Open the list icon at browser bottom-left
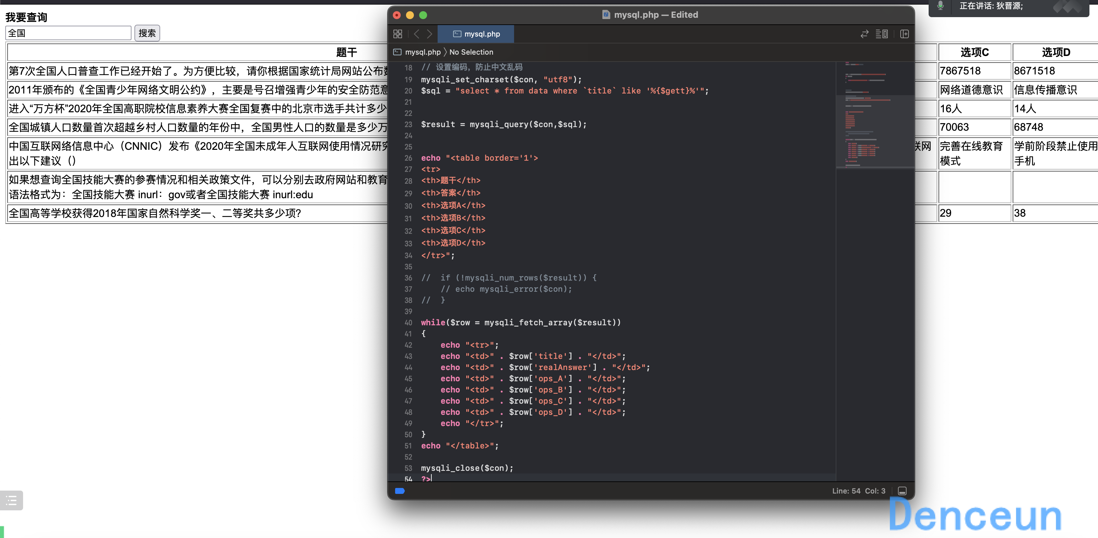1098x538 pixels. 11,500
